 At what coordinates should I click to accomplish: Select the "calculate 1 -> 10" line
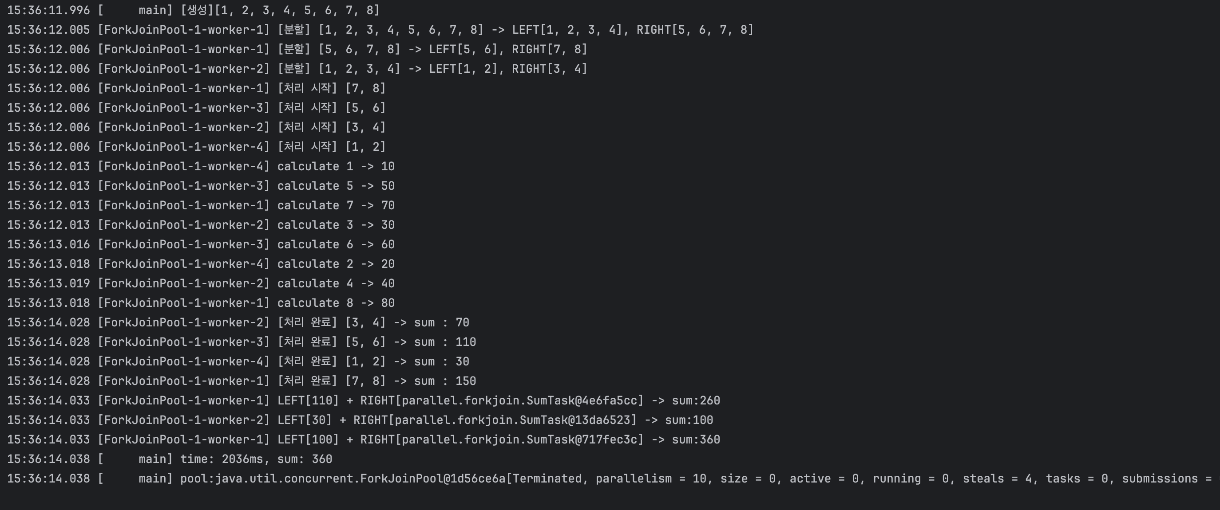click(x=335, y=167)
